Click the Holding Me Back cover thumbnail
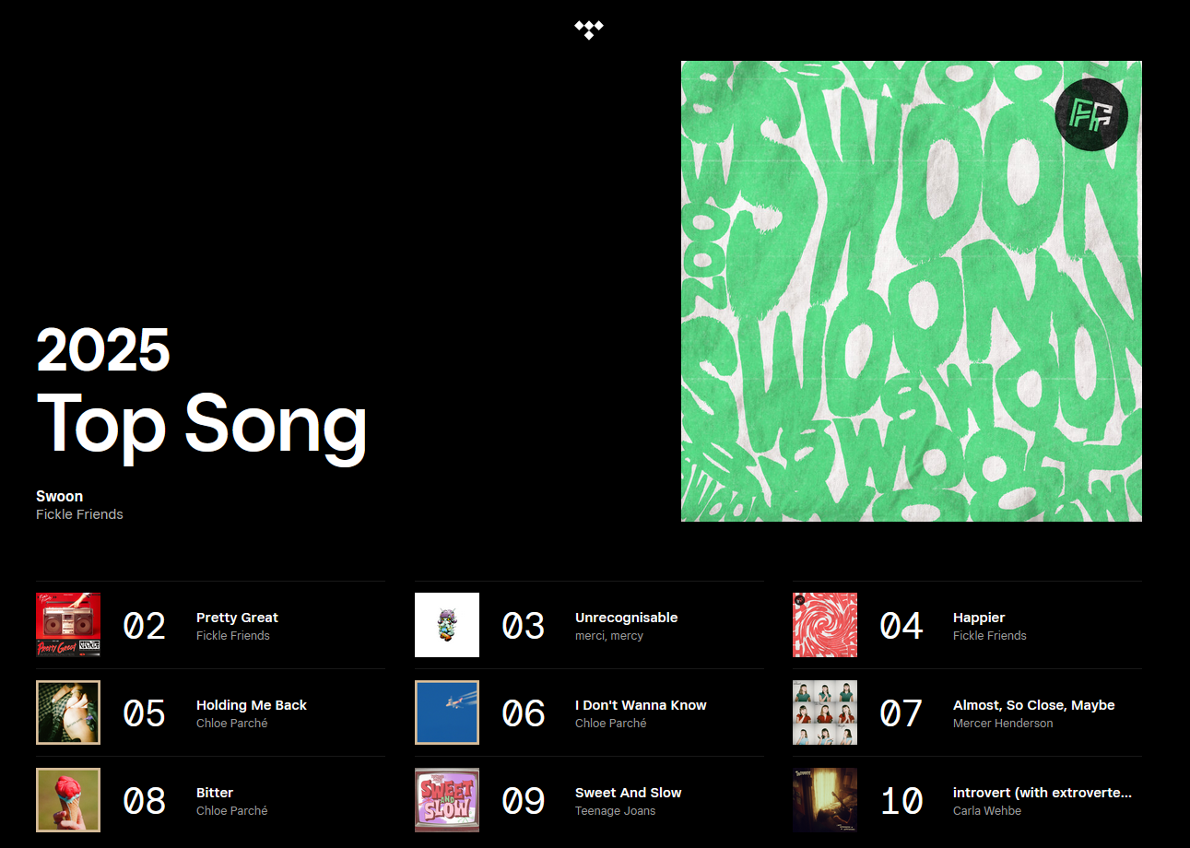 click(x=68, y=713)
